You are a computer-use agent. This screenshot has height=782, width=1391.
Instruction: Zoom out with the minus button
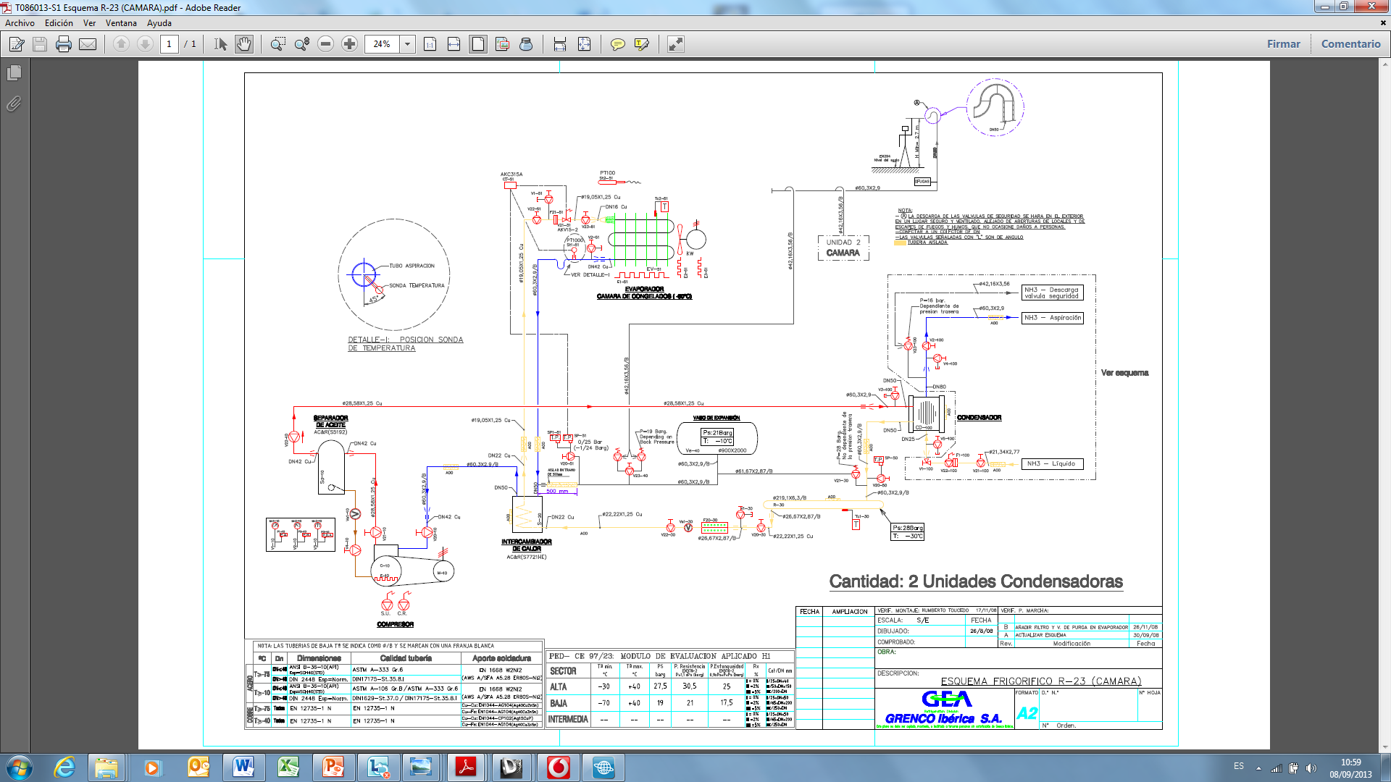pyautogui.click(x=326, y=44)
